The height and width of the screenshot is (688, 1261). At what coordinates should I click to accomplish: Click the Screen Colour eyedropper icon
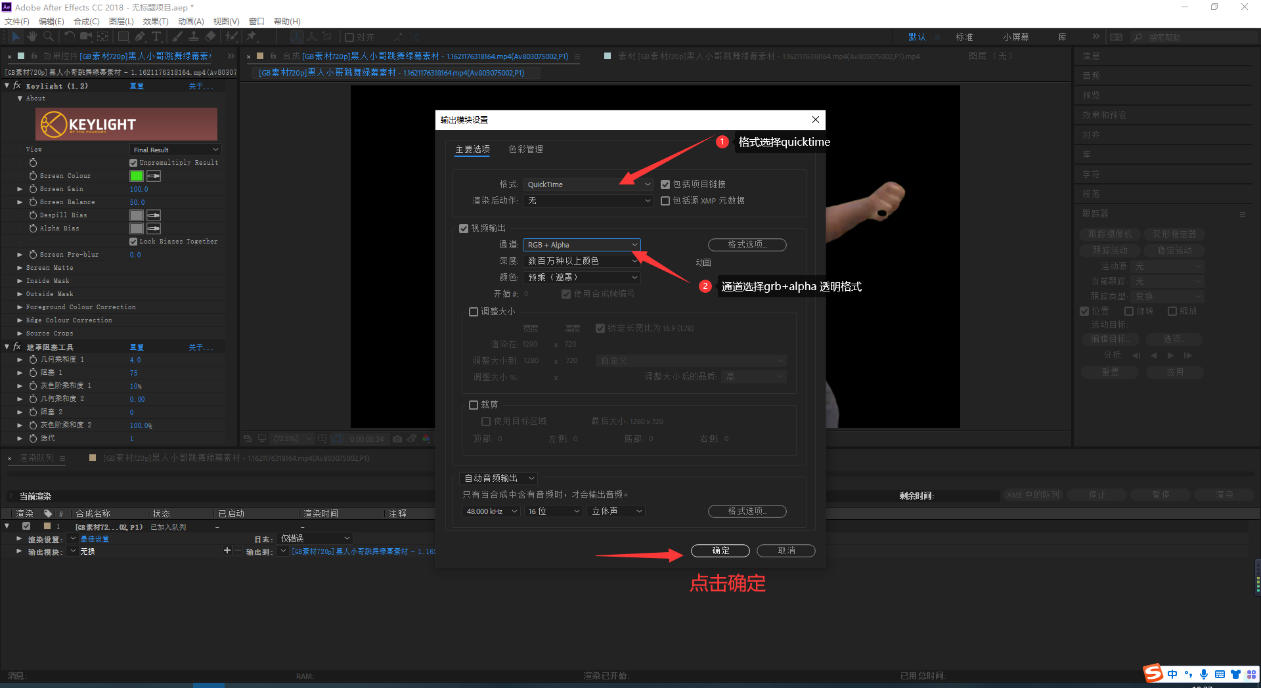click(154, 176)
